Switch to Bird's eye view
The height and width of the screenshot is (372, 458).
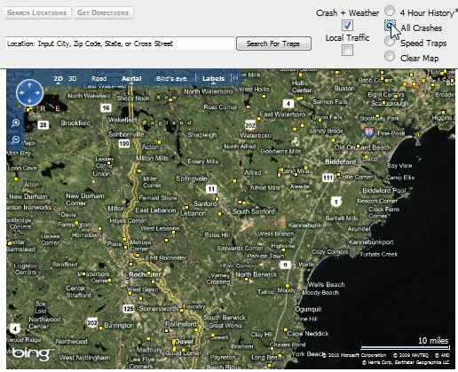pos(171,79)
